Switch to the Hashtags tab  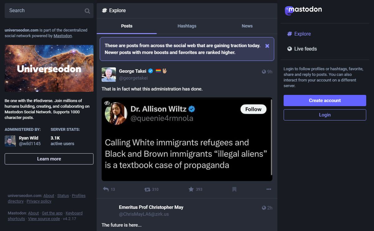coord(187,26)
